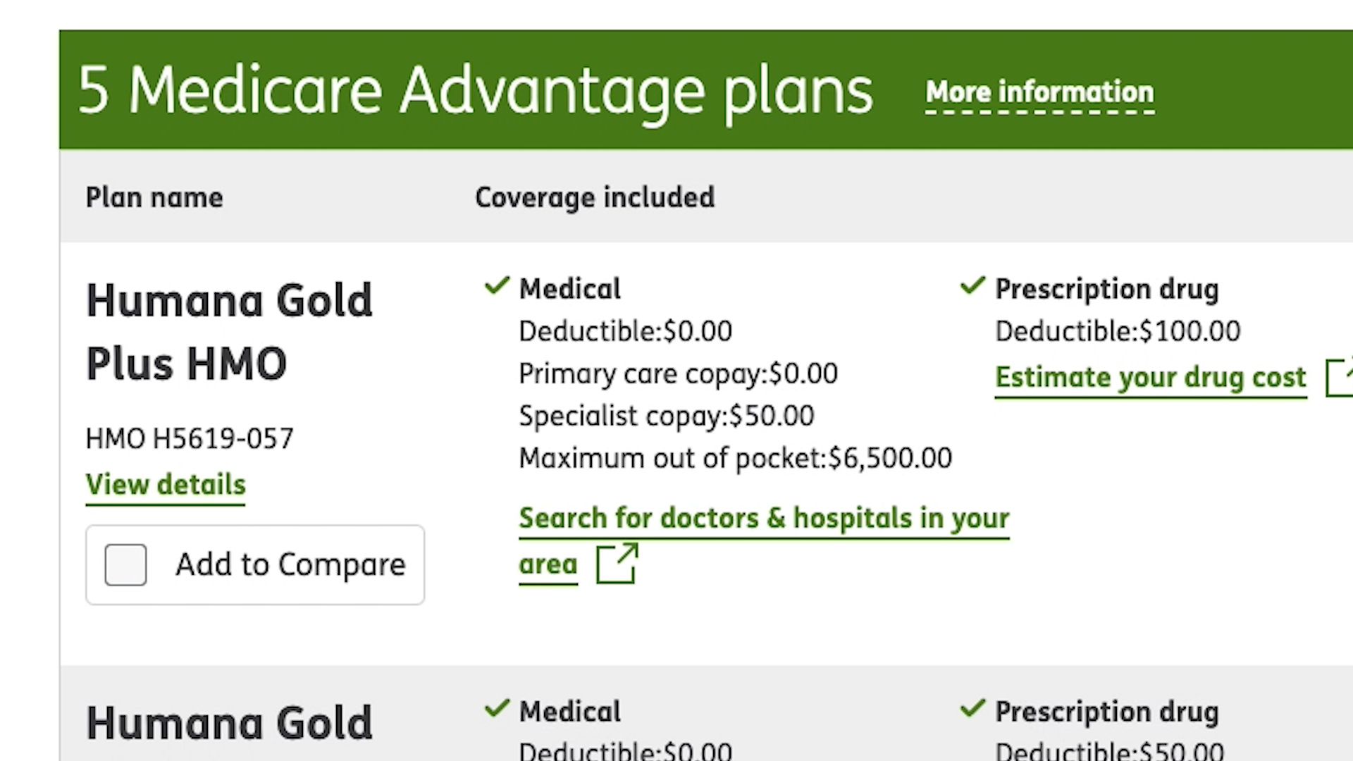The image size is (1353, 761).
Task: Click external link icon after the word area
Action: [x=617, y=563]
